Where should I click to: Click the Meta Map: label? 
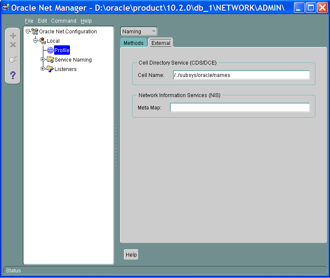pyautogui.click(x=149, y=108)
